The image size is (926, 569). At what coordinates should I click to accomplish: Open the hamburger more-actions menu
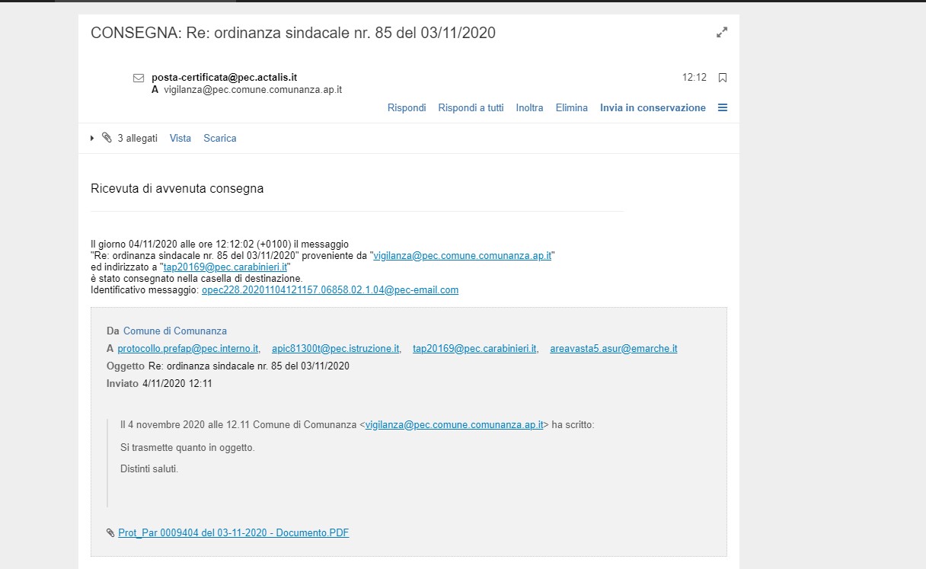pos(723,107)
